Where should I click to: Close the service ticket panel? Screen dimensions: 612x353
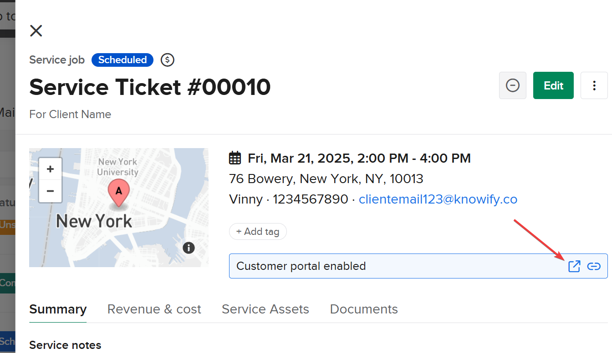point(36,31)
